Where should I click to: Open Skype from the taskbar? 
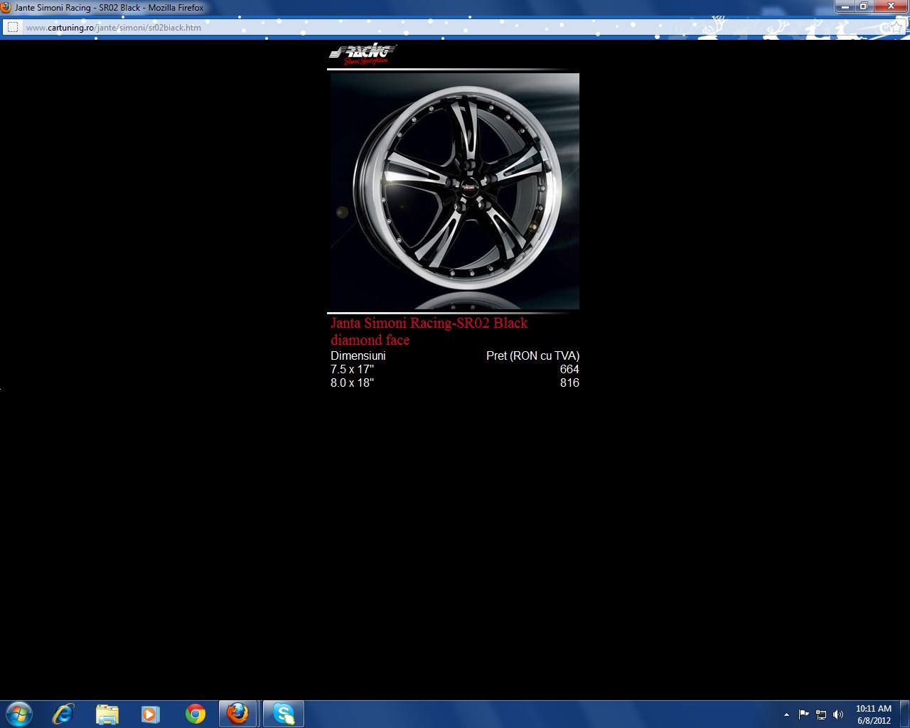coord(284,714)
